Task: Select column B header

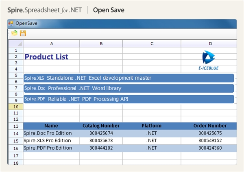Action: coord(101,44)
